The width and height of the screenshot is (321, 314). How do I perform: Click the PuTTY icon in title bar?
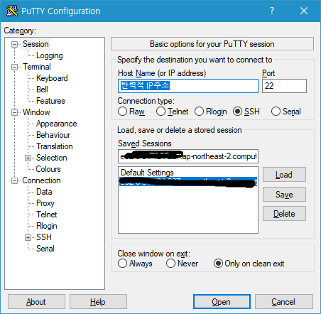[x=12, y=11]
